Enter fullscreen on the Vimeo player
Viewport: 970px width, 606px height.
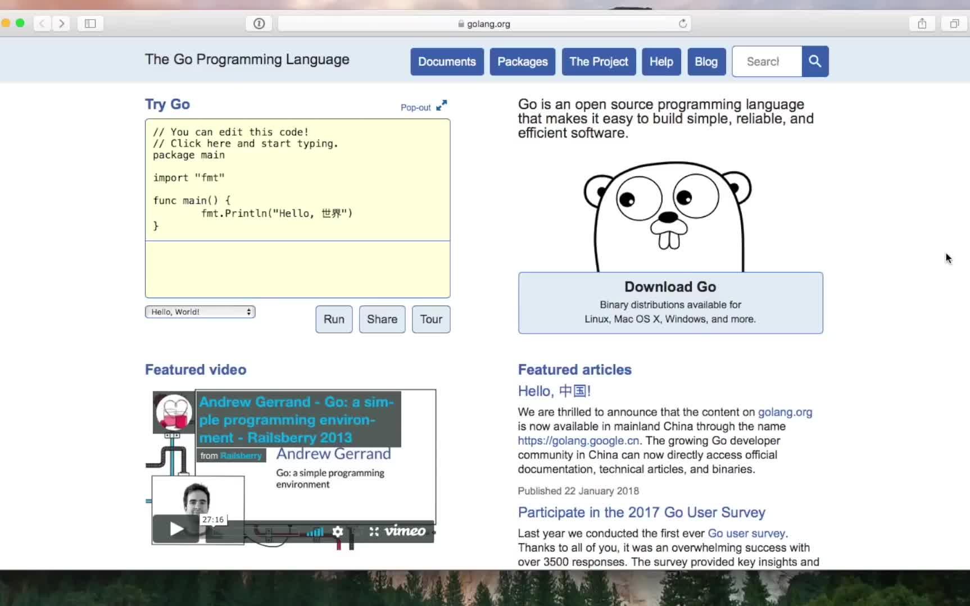tap(374, 531)
